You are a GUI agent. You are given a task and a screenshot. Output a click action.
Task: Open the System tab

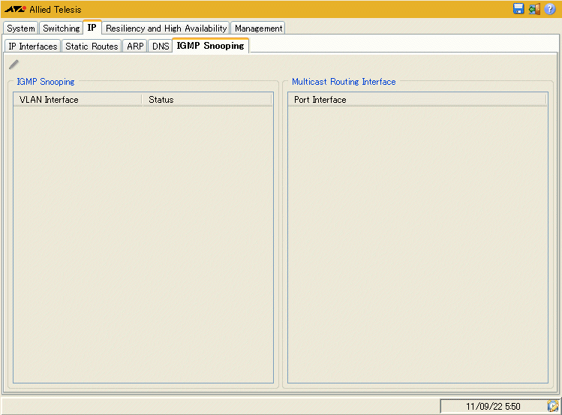coord(21,28)
